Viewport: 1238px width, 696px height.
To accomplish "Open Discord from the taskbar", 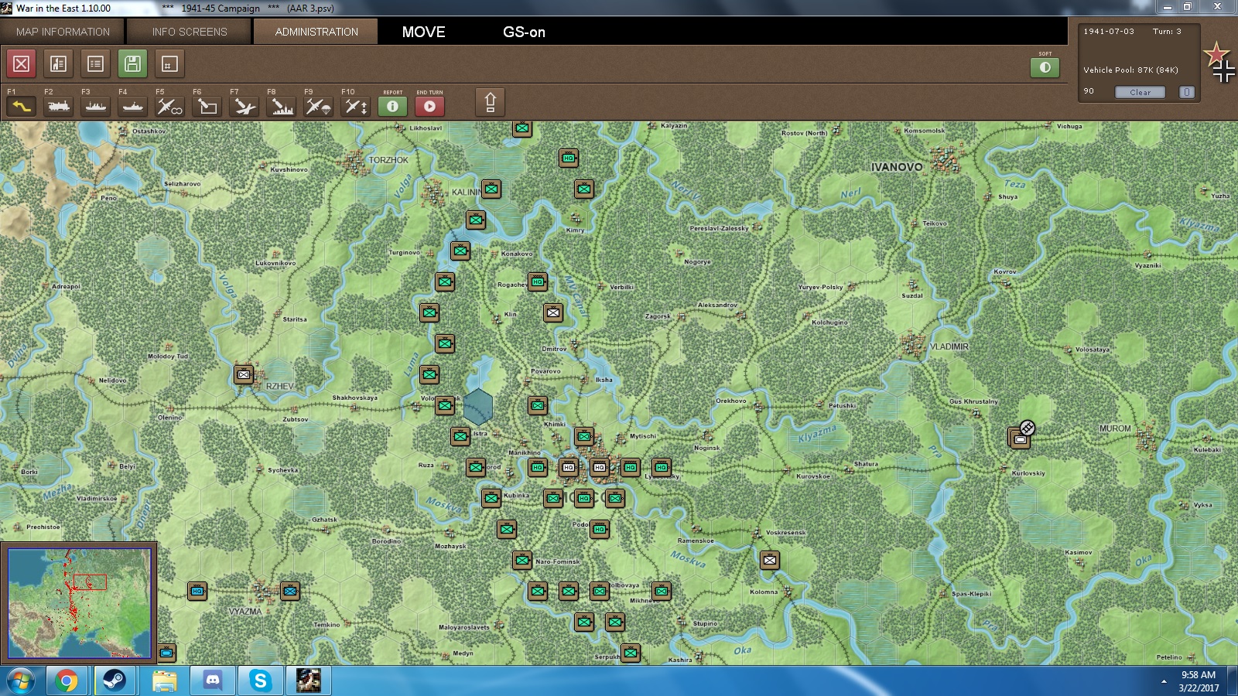I will tap(212, 681).
